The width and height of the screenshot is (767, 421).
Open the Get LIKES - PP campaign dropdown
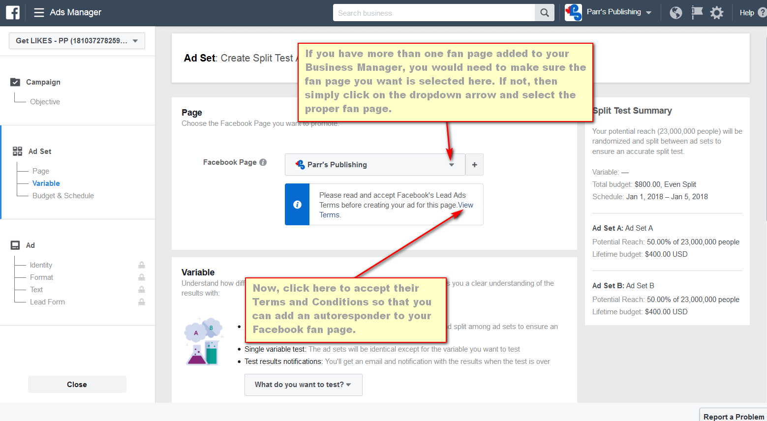coord(77,41)
